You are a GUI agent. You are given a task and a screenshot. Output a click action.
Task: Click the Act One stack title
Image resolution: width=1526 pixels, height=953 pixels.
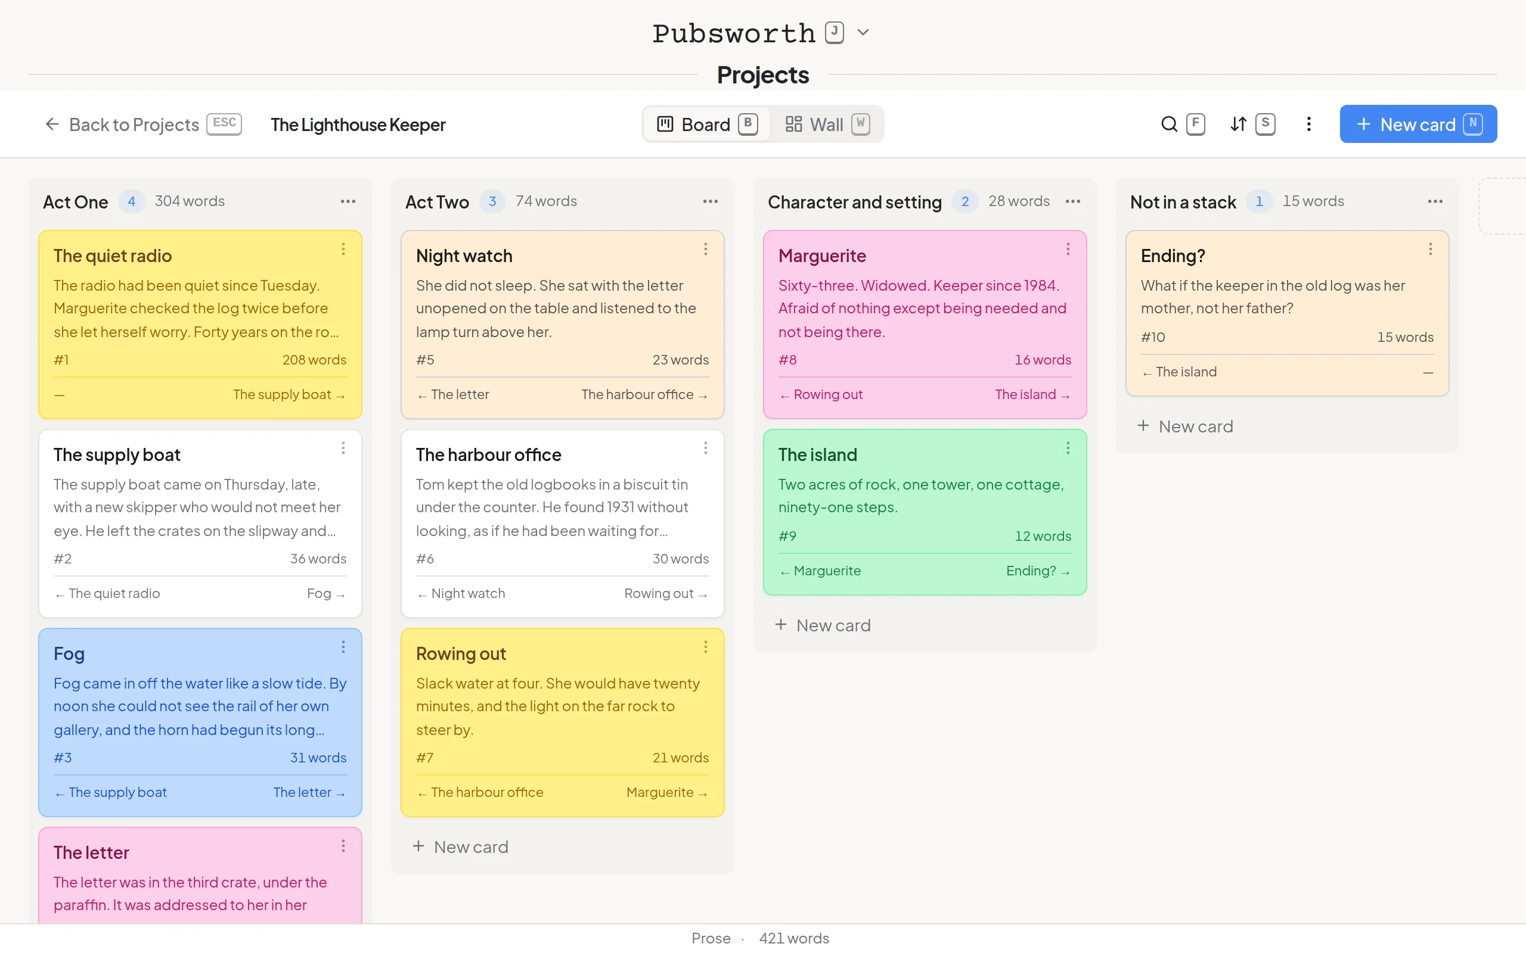(x=75, y=202)
